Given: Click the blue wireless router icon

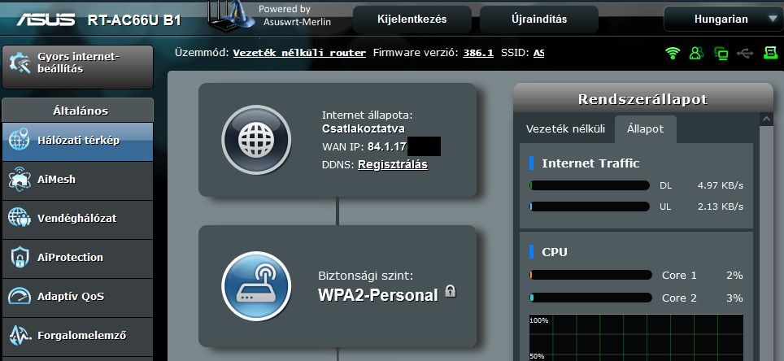Looking at the screenshot, I should pos(256,286).
